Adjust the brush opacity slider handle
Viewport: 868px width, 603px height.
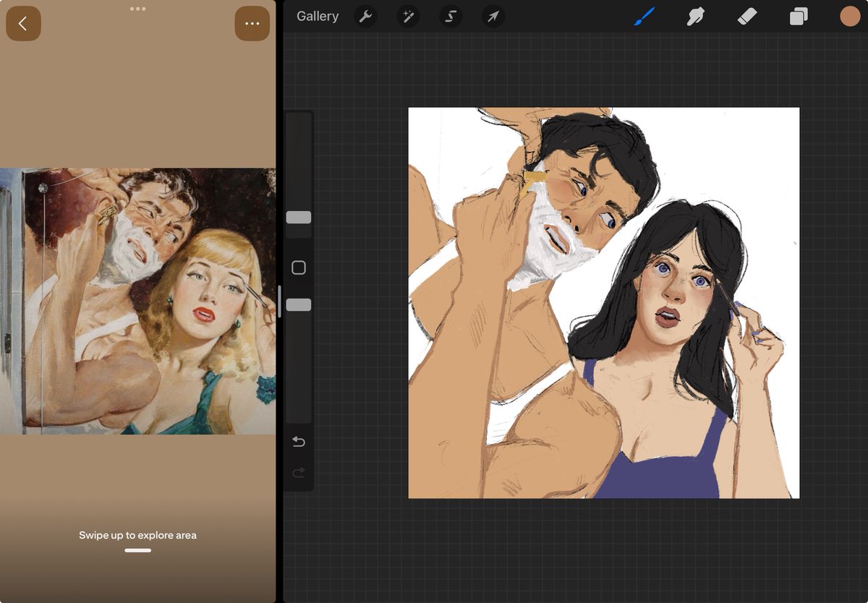coord(299,305)
